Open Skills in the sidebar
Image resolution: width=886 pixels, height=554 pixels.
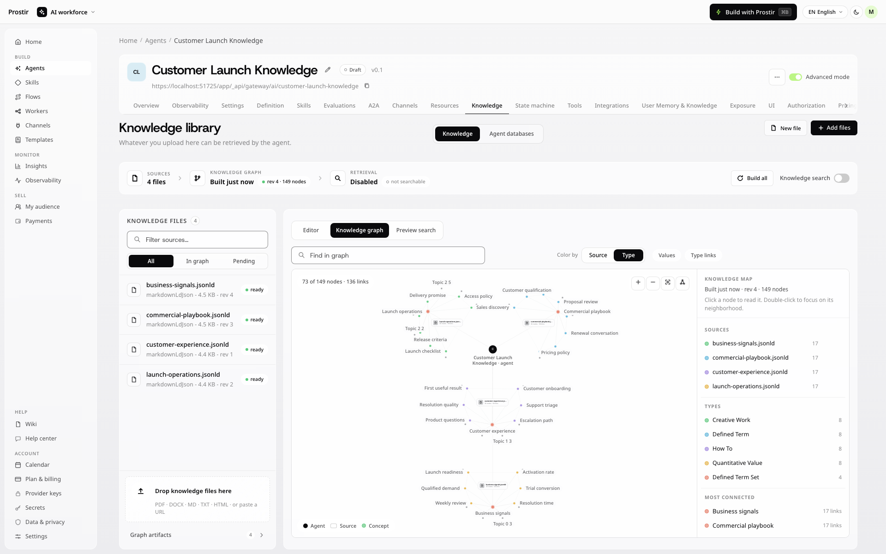51,83
